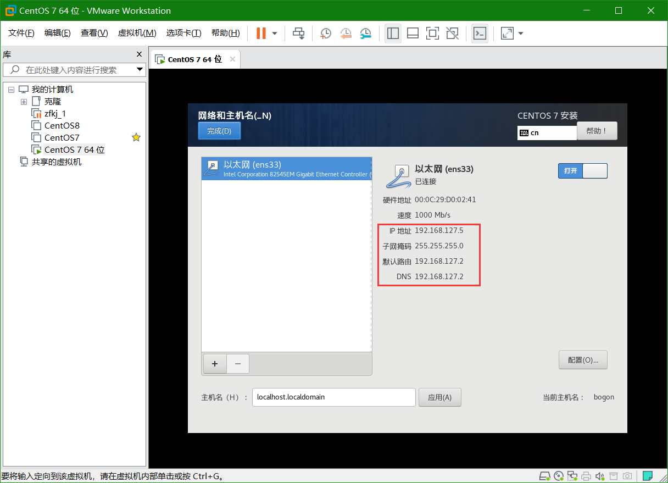Open the 虚拟机(M) menu
The width and height of the screenshot is (668, 483).
137,33
